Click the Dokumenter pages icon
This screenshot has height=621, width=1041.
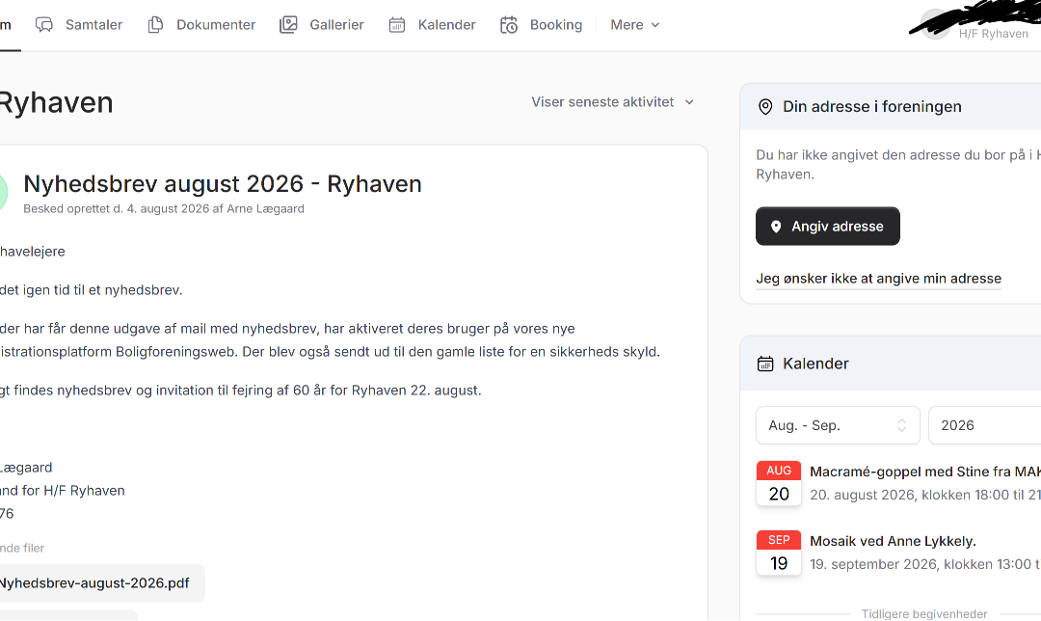coord(155,25)
